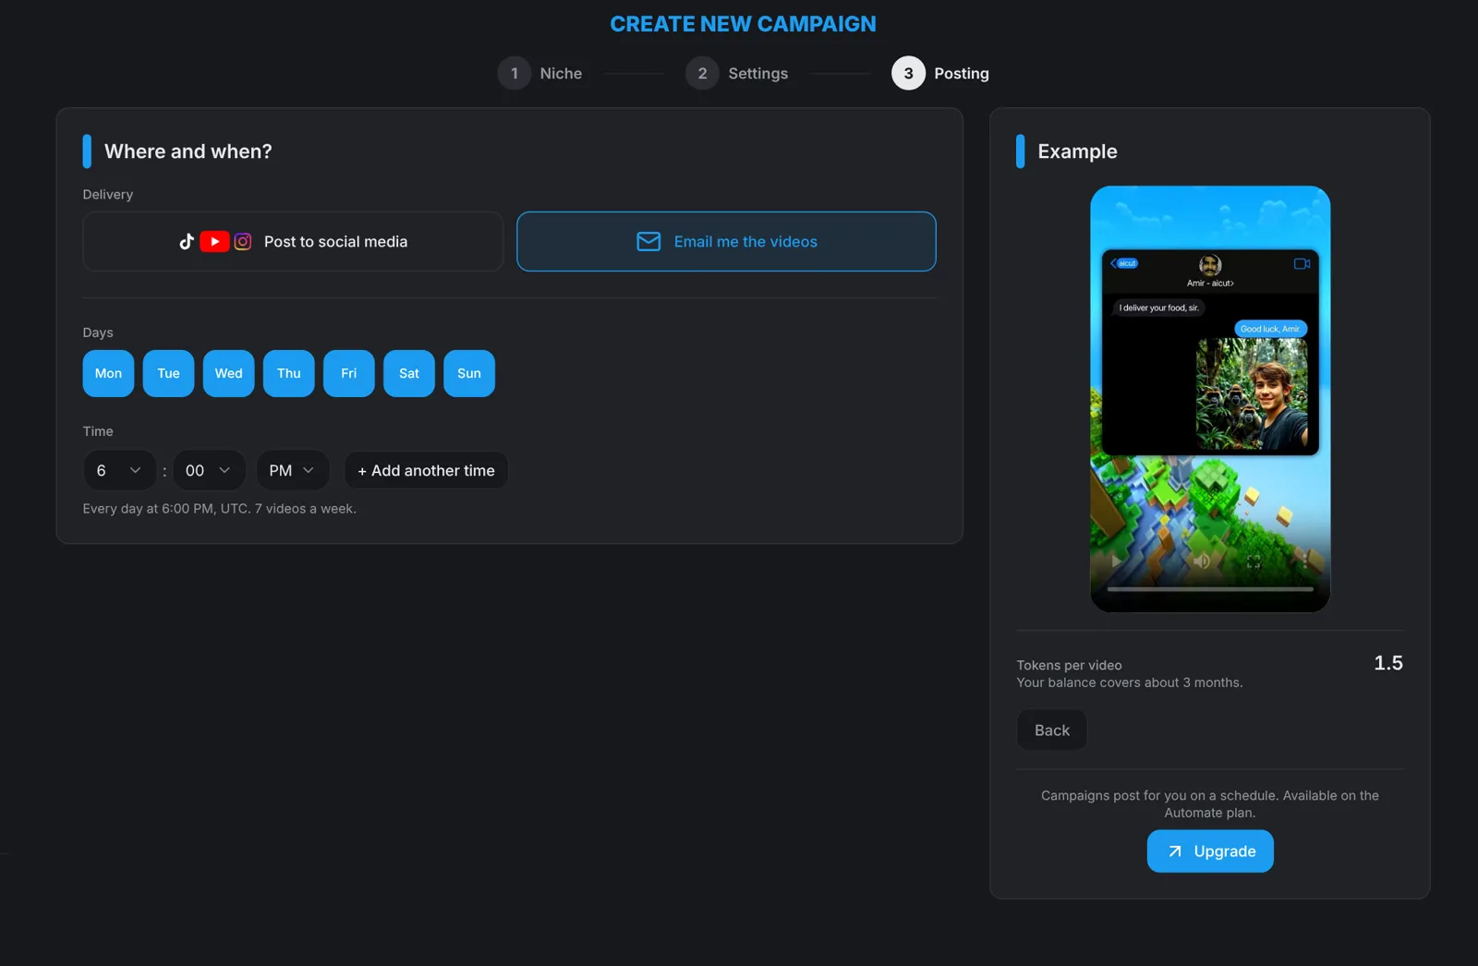Image resolution: width=1478 pixels, height=966 pixels.
Task: Click the back chevron in example chat
Action: tap(1113, 263)
